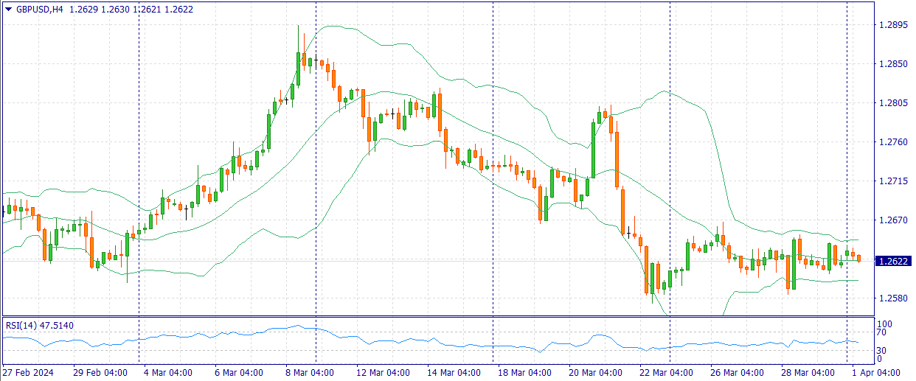Click the 1.2715 price axis label
The height and width of the screenshot is (381, 916).
(892, 181)
